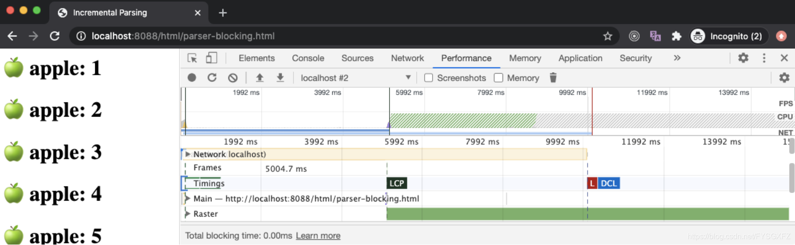Click the load profile upload icon
The width and height of the screenshot is (795, 245).
pyautogui.click(x=259, y=78)
